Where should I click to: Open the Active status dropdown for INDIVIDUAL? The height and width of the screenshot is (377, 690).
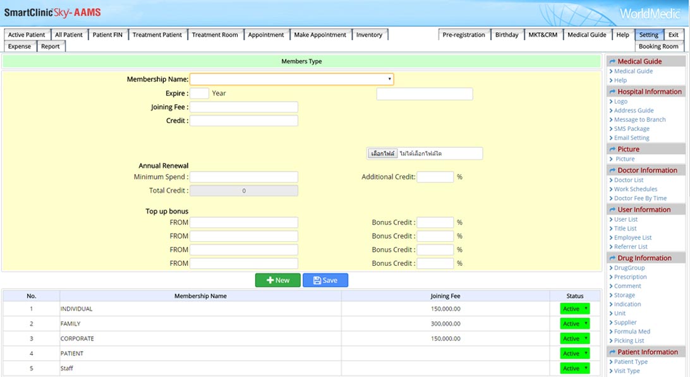pos(574,309)
